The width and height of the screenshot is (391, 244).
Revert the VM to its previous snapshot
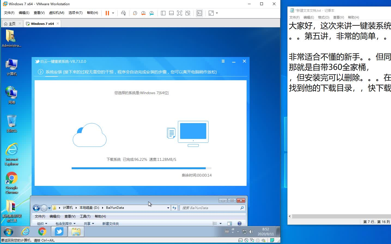143,13
